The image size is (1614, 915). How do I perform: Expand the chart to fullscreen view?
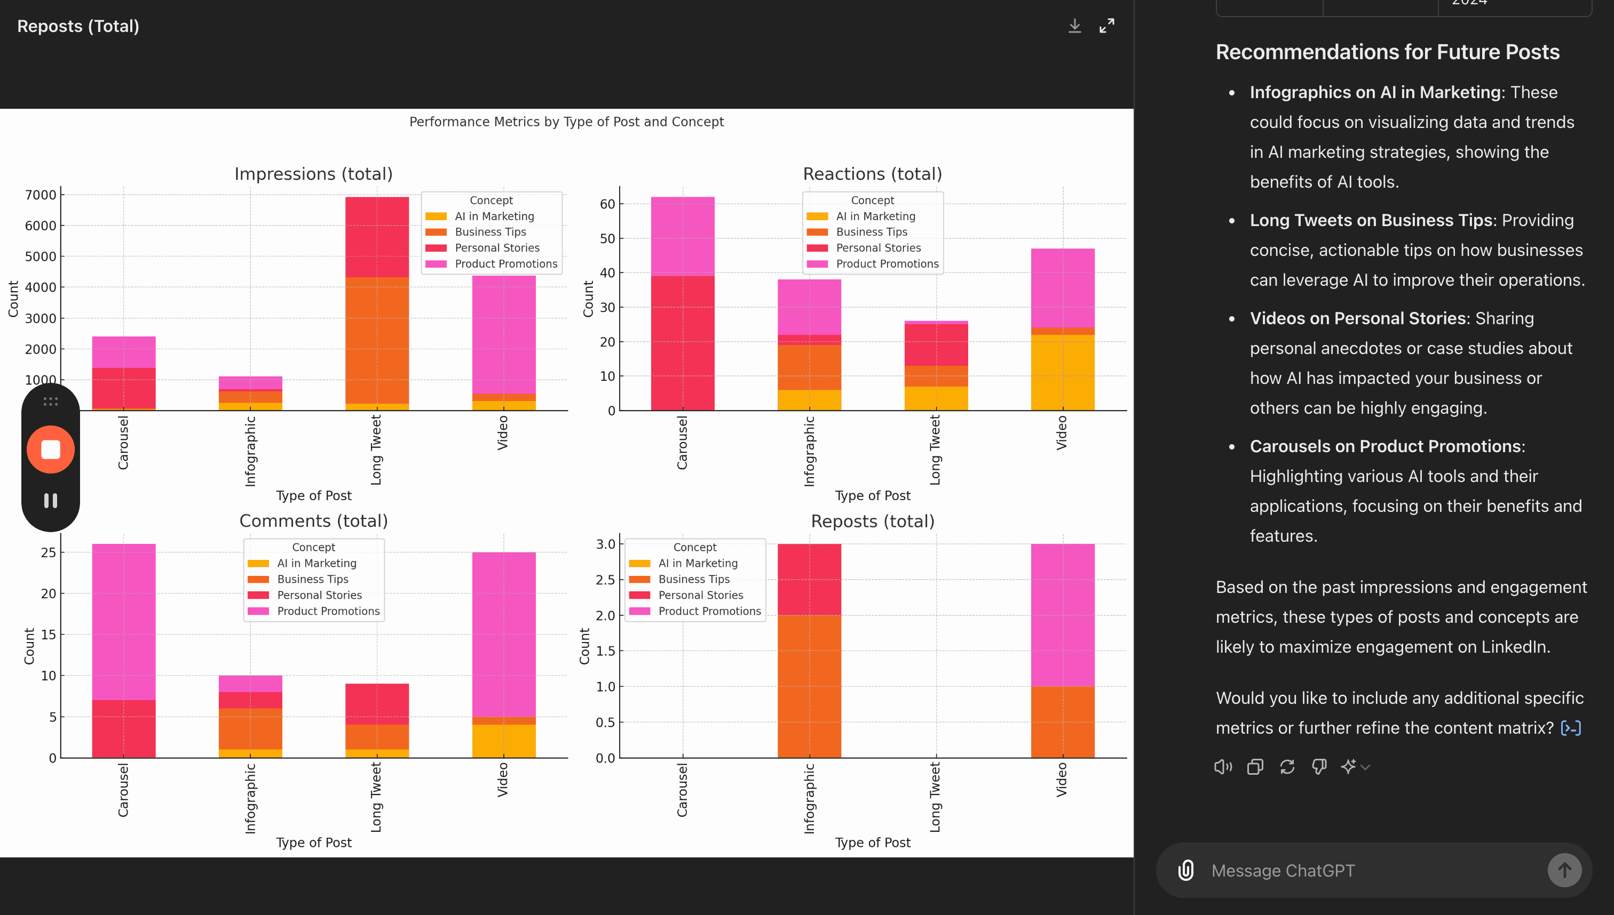pyautogui.click(x=1106, y=26)
